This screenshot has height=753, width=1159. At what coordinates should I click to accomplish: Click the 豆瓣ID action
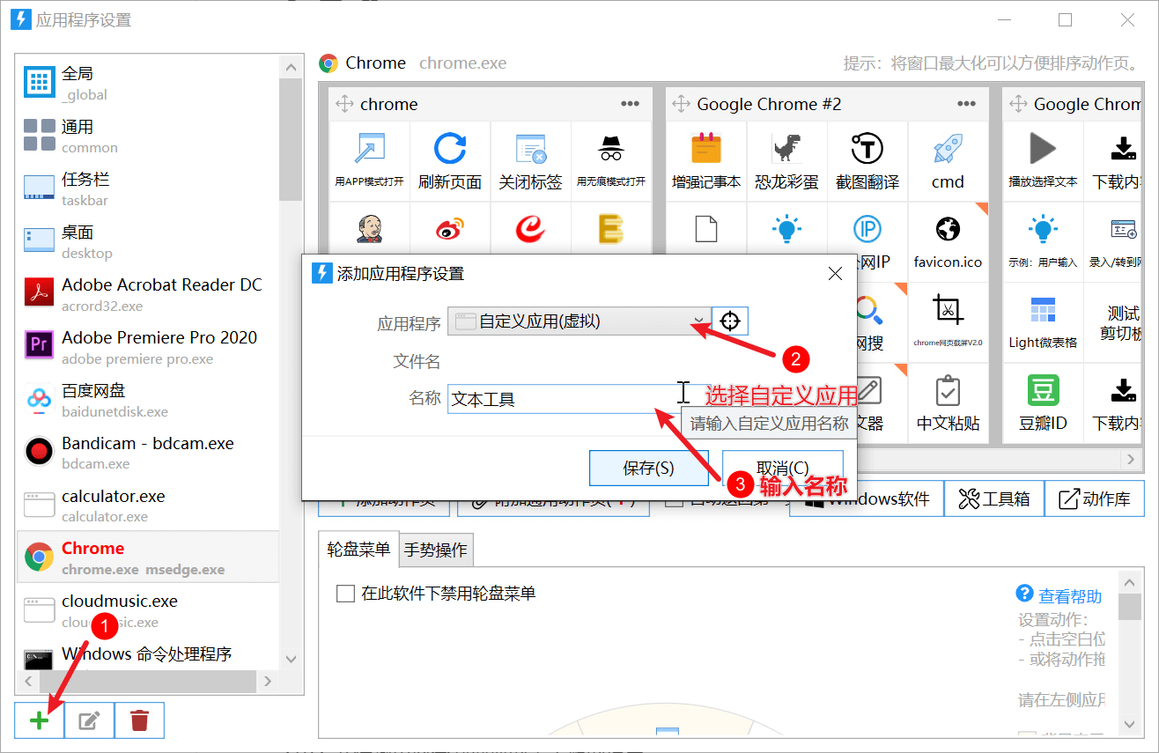tap(1043, 402)
